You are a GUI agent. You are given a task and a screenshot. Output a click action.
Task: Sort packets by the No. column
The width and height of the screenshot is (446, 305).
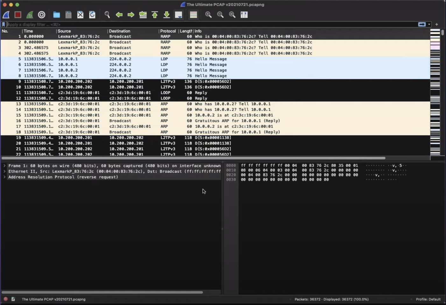pyautogui.click(x=11, y=31)
